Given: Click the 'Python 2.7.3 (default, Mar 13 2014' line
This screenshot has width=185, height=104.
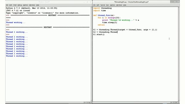Looking at the screenshot, I should pyautogui.click(x=32, y=8).
